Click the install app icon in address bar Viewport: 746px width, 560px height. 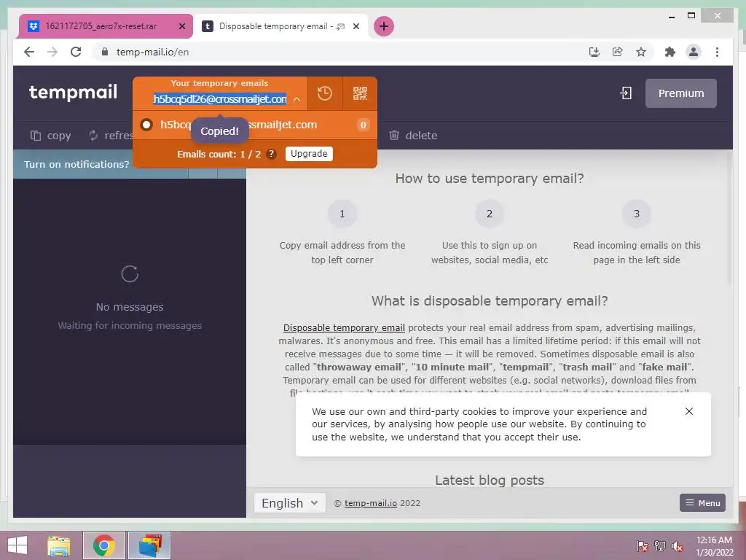pos(594,52)
